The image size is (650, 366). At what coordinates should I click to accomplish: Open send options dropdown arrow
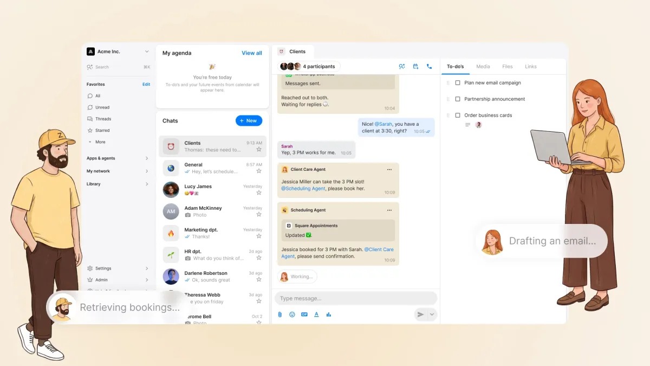[432, 314]
